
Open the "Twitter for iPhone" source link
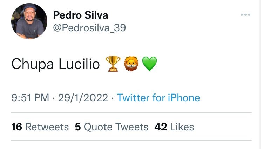[x=158, y=97]
